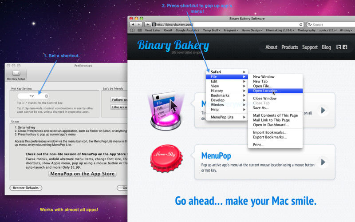The height and width of the screenshot is (222, 355).
Task: Click the Restore Defaults button
Action: [26, 188]
